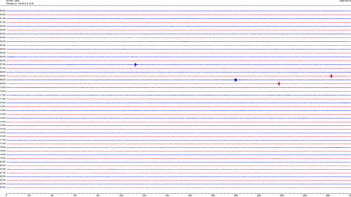Select the '22:00' time label

(3, 177)
